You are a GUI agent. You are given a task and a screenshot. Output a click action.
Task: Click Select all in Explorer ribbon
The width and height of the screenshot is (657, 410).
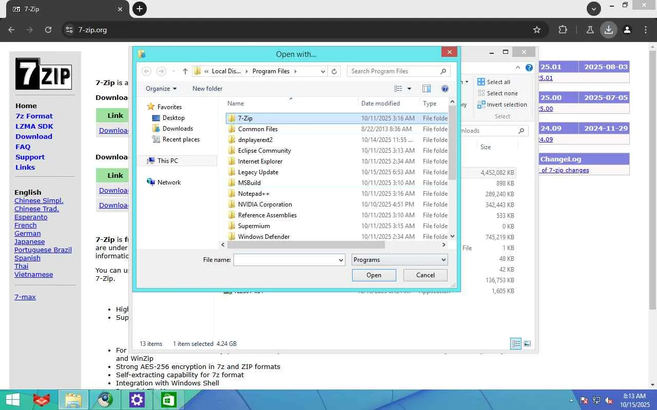coord(494,82)
